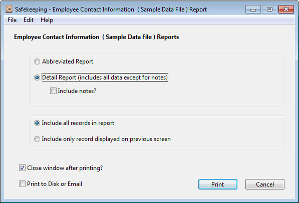Click the bold Employee Contact Information Reports heading
Image resolution: width=299 pixels, height=203 pixels.
coord(97,37)
